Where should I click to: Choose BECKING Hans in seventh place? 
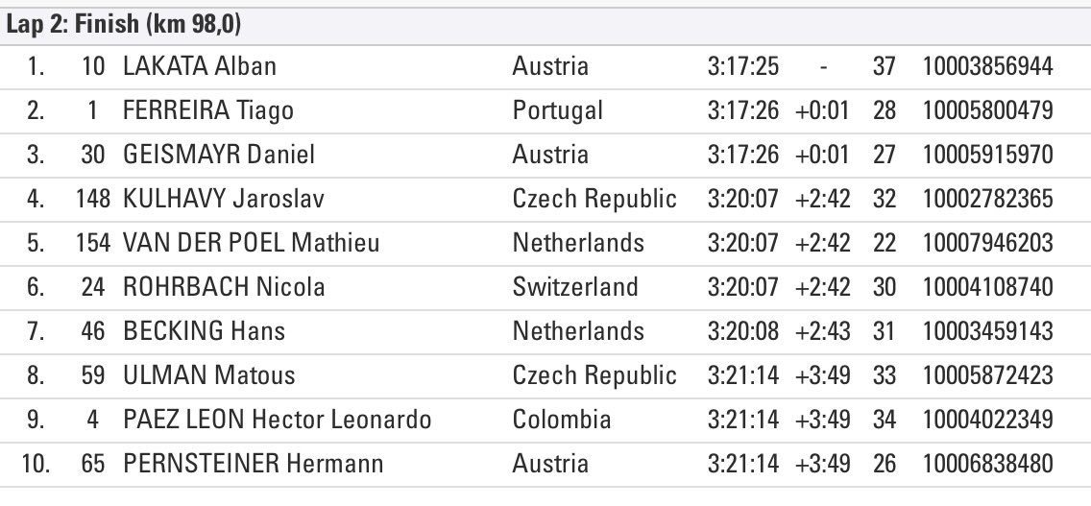coord(205,331)
